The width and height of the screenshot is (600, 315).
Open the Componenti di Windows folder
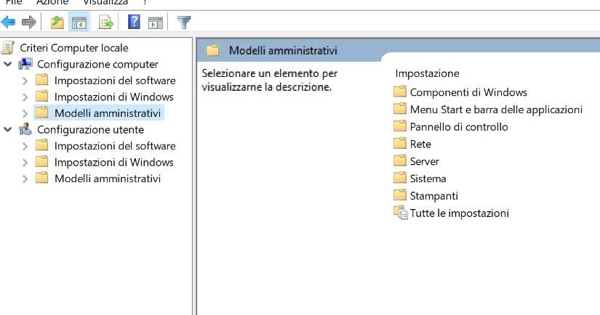click(468, 92)
